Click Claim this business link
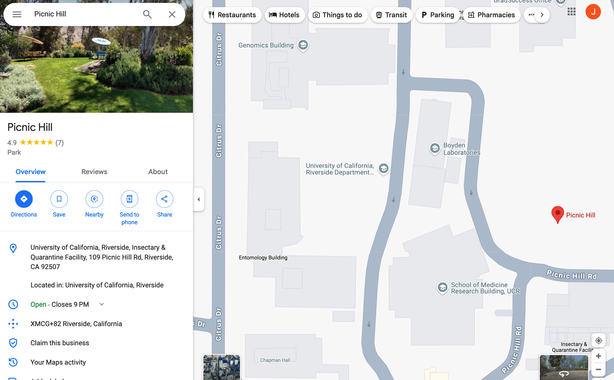 [x=60, y=343]
